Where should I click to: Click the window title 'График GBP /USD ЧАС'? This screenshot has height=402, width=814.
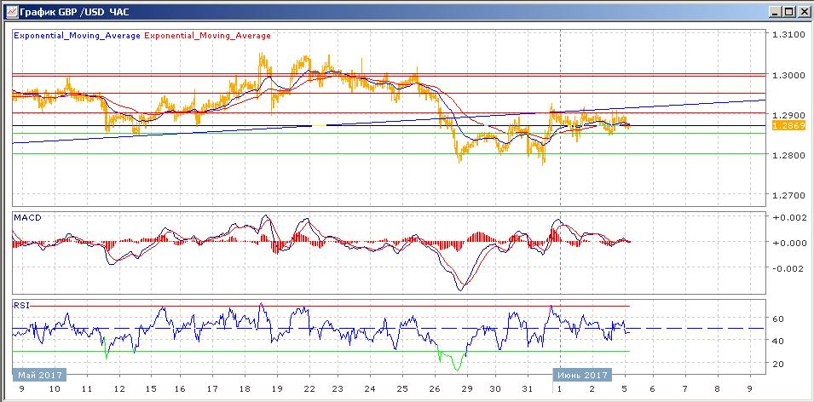73,11
